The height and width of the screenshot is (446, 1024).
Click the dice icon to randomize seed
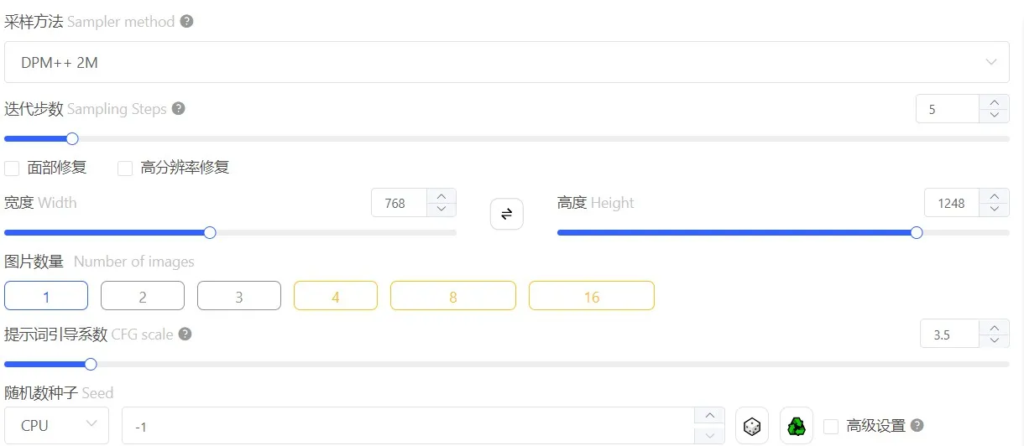752,426
